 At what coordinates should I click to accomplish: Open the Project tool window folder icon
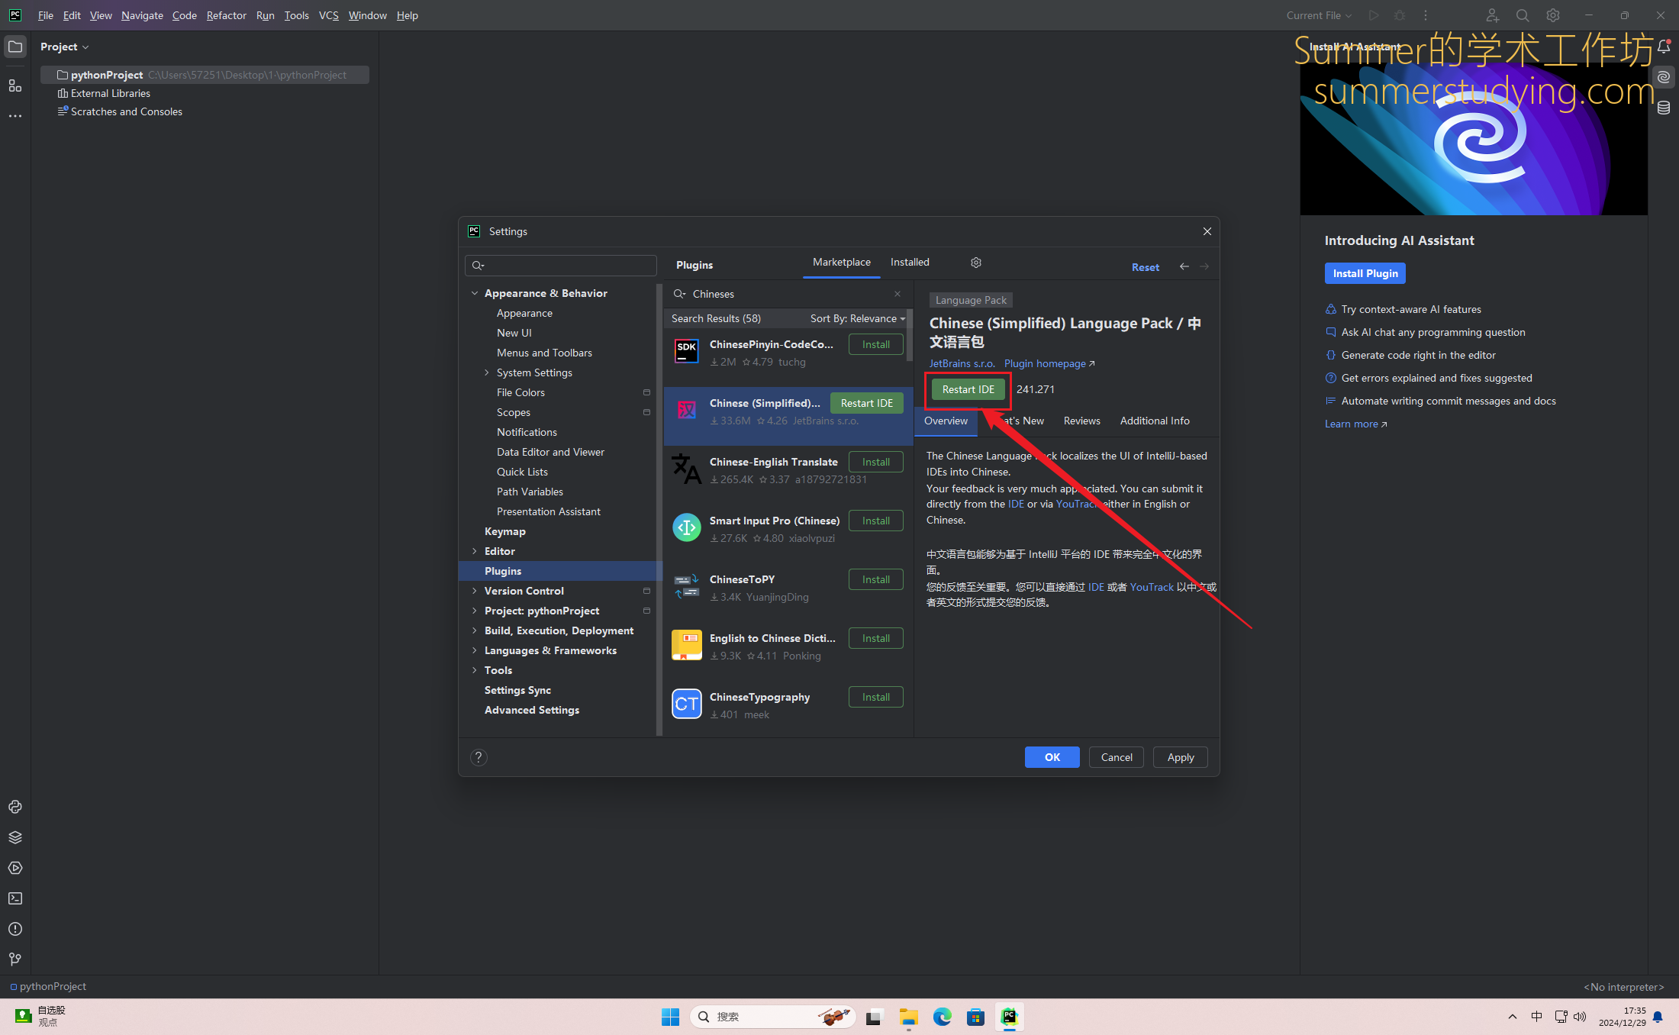[x=15, y=47]
